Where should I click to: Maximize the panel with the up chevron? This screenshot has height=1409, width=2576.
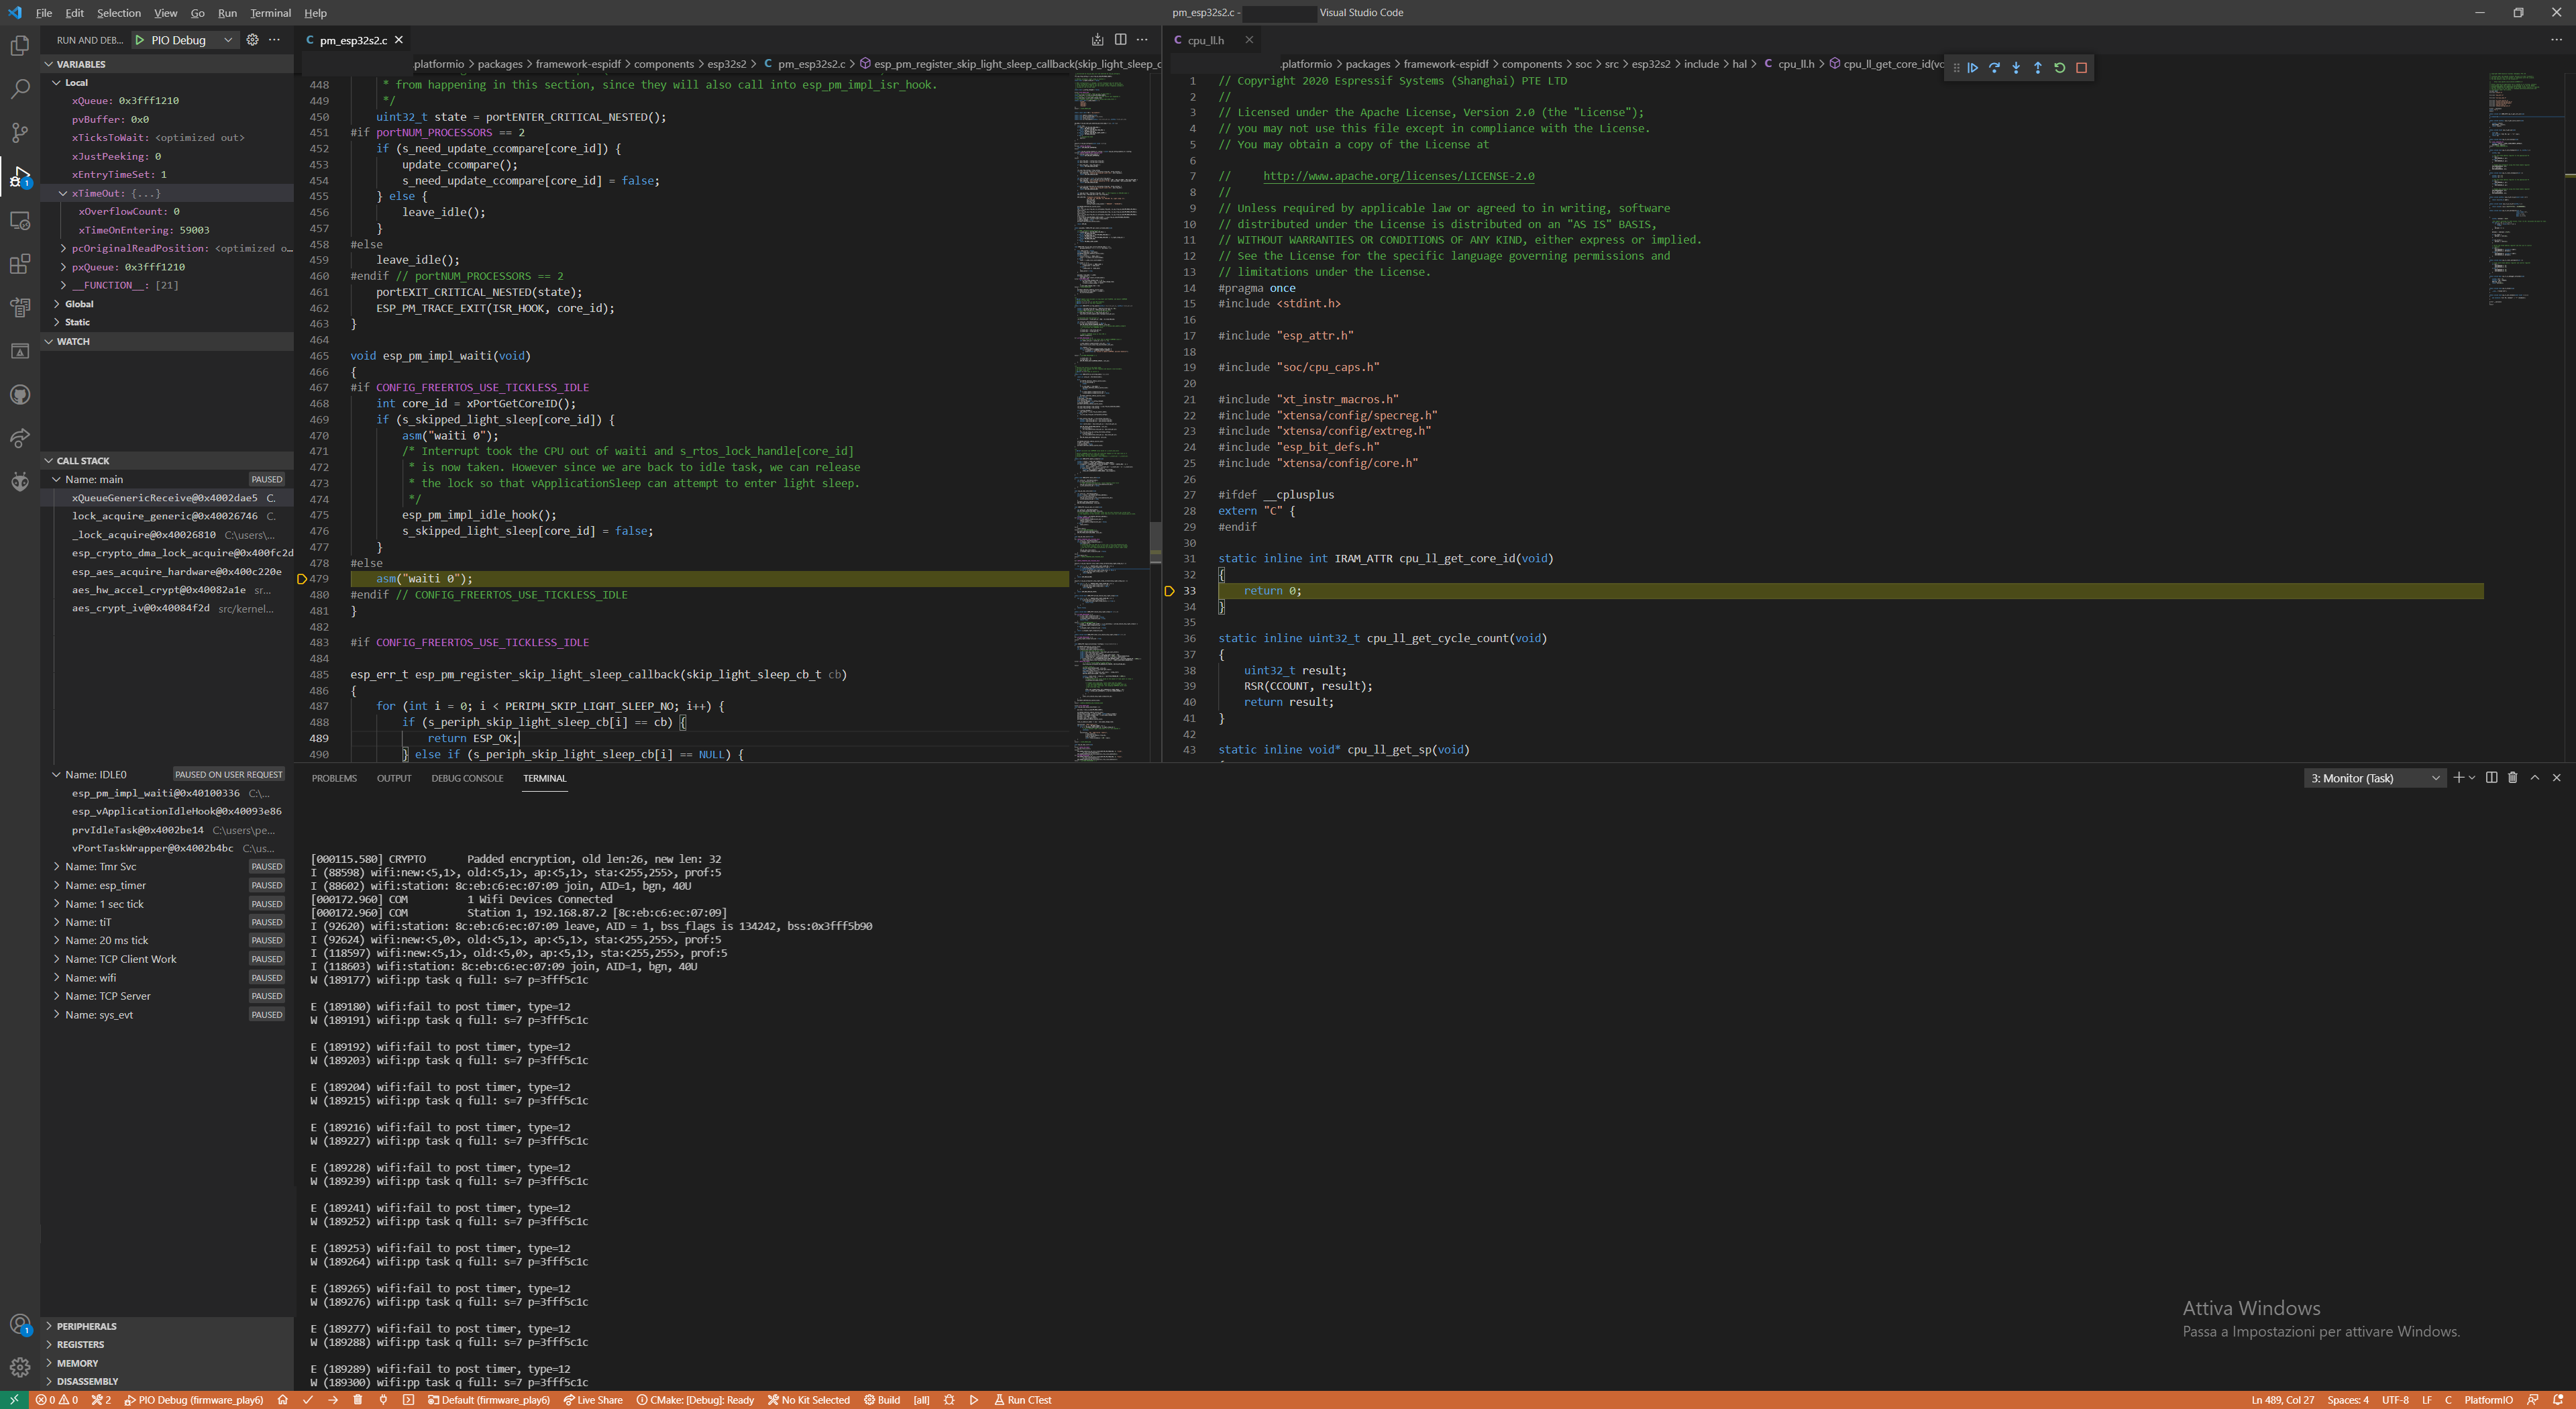click(x=2535, y=777)
